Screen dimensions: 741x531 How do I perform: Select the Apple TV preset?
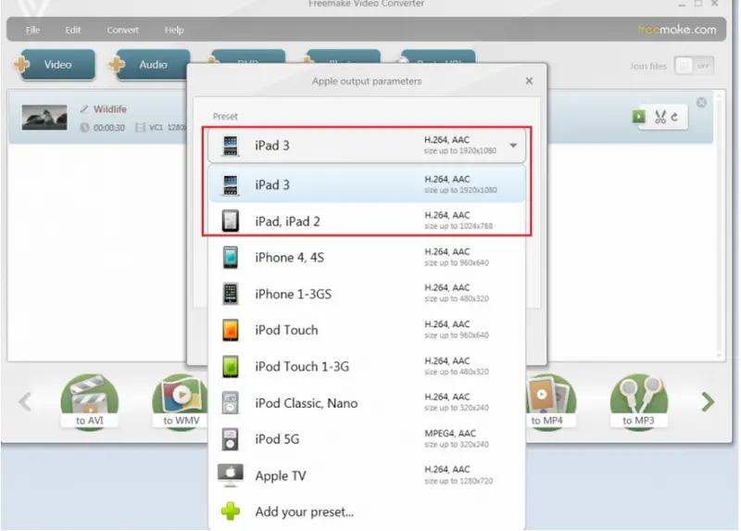[367, 475]
